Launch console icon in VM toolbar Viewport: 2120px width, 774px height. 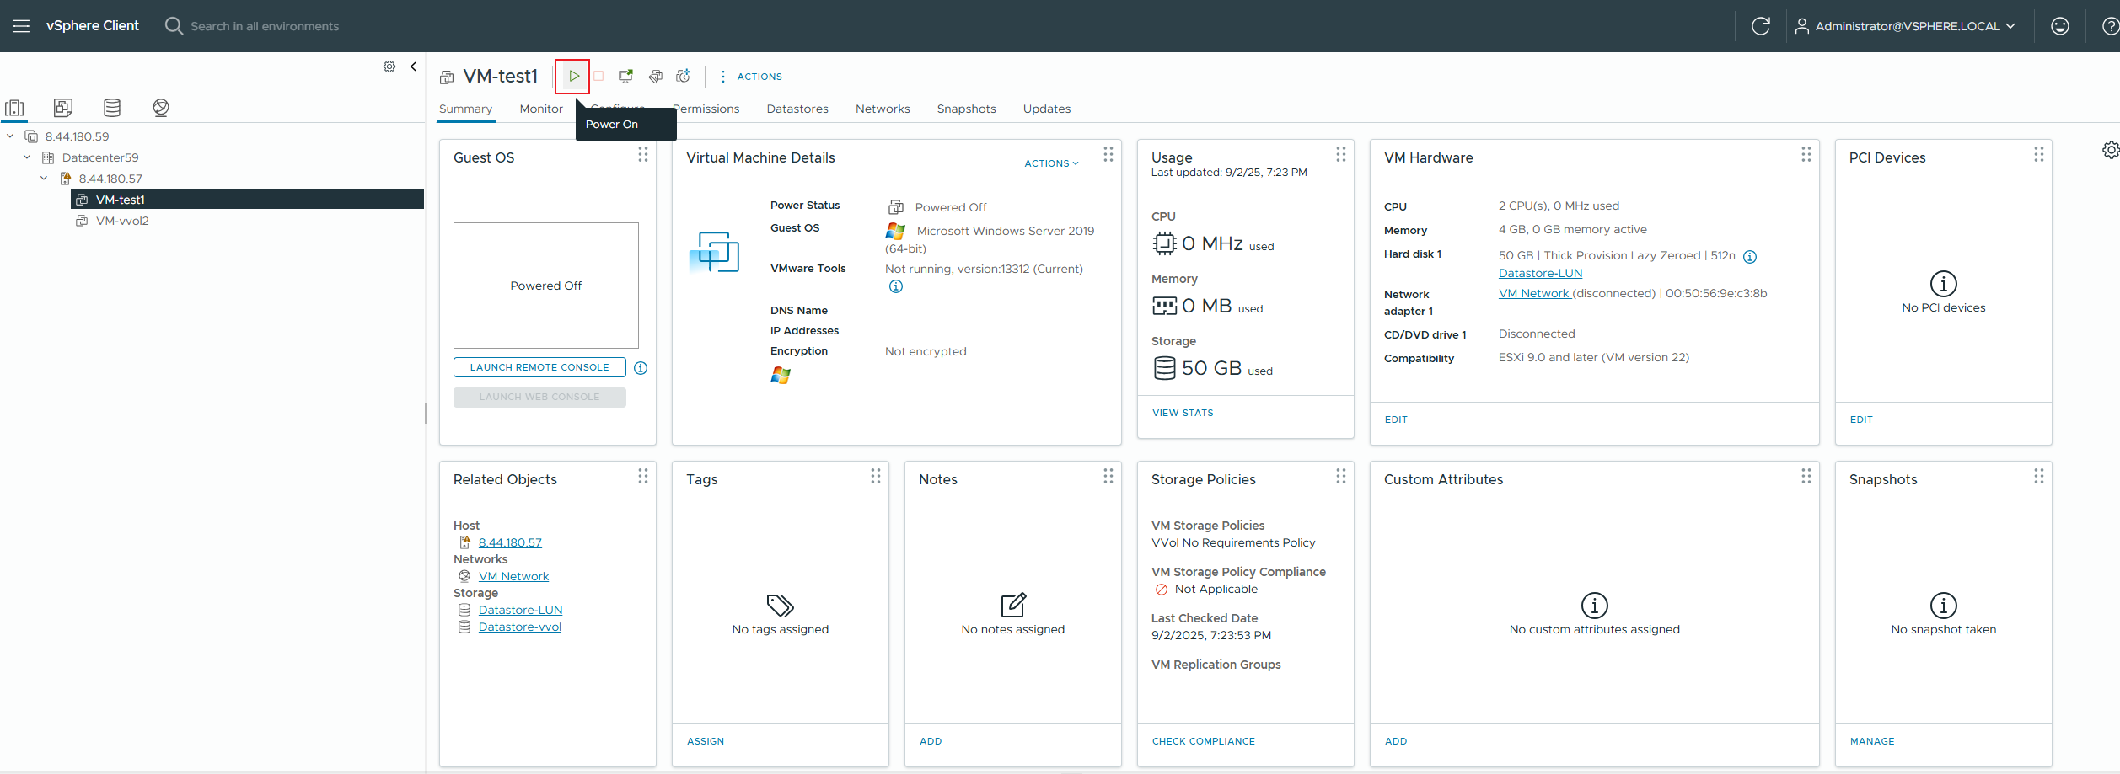coord(625,77)
